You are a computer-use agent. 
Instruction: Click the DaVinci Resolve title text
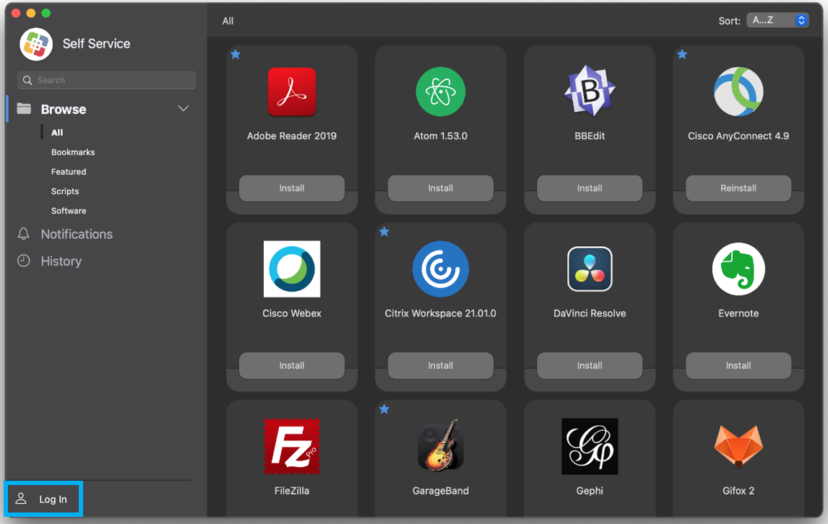[x=590, y=313]
